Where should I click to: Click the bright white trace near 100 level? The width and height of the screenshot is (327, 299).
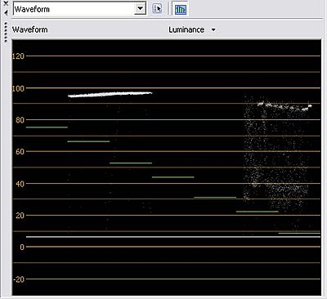pyautogui.click(x=110, y=94)
